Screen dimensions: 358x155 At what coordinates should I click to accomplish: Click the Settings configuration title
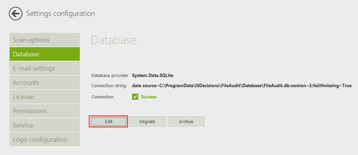[60, 14]
